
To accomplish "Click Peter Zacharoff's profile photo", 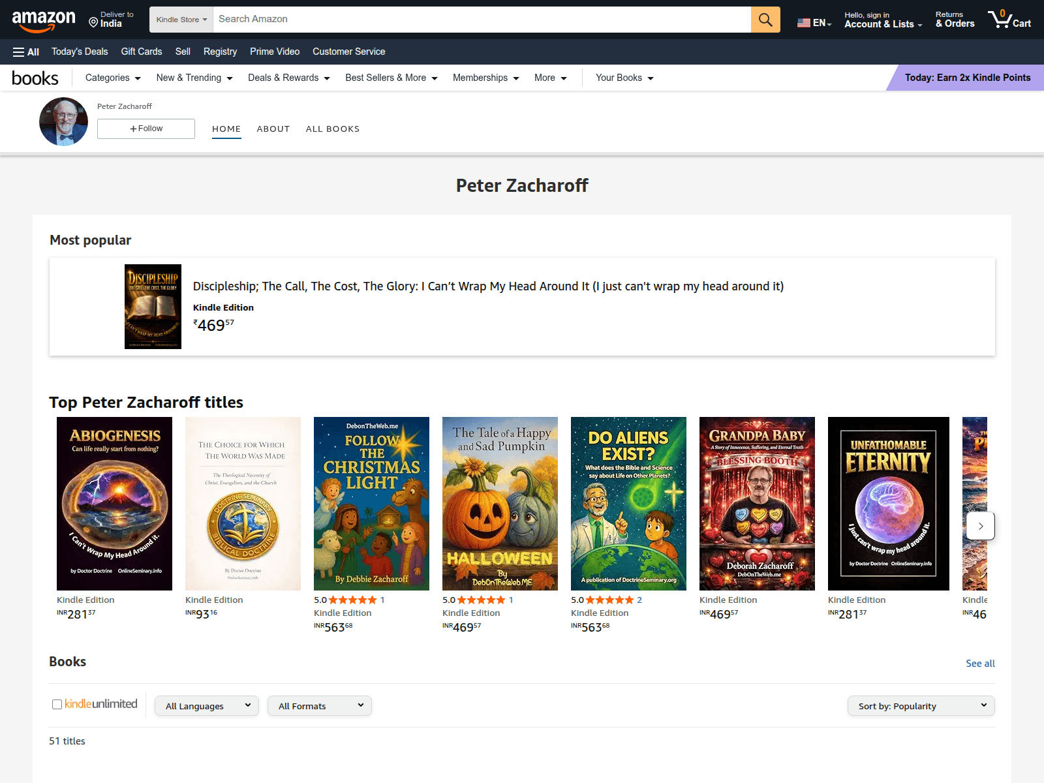I will [x=63, y=121].
